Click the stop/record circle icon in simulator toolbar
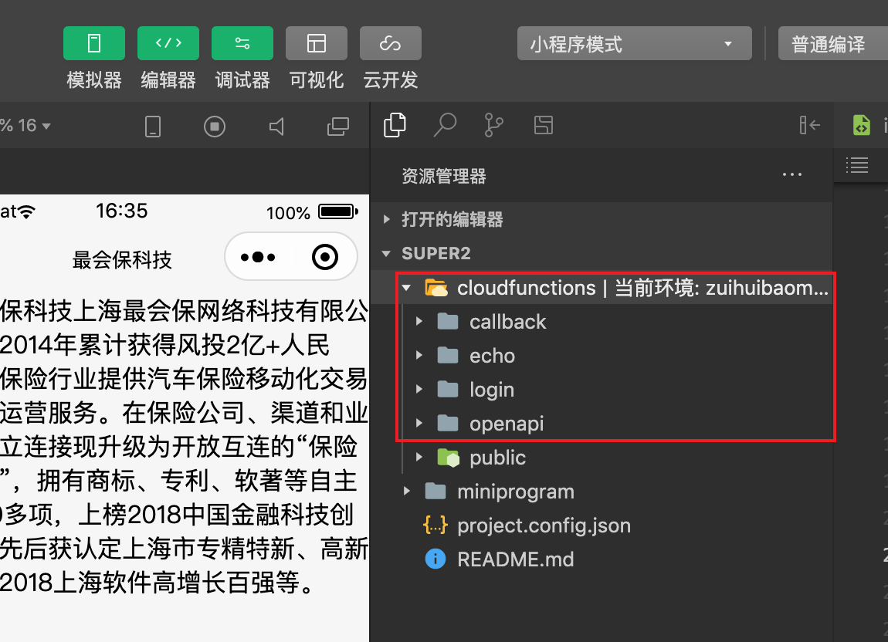The height and width of the screenshot is (642, 888). (215, 127)
